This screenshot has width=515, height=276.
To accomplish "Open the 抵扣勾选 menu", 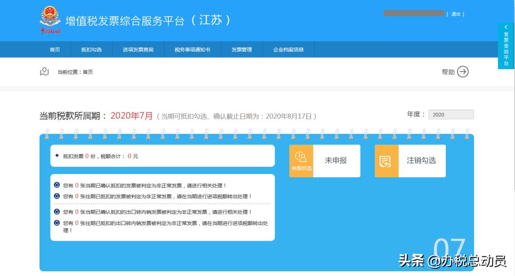I will pos(91,49).
